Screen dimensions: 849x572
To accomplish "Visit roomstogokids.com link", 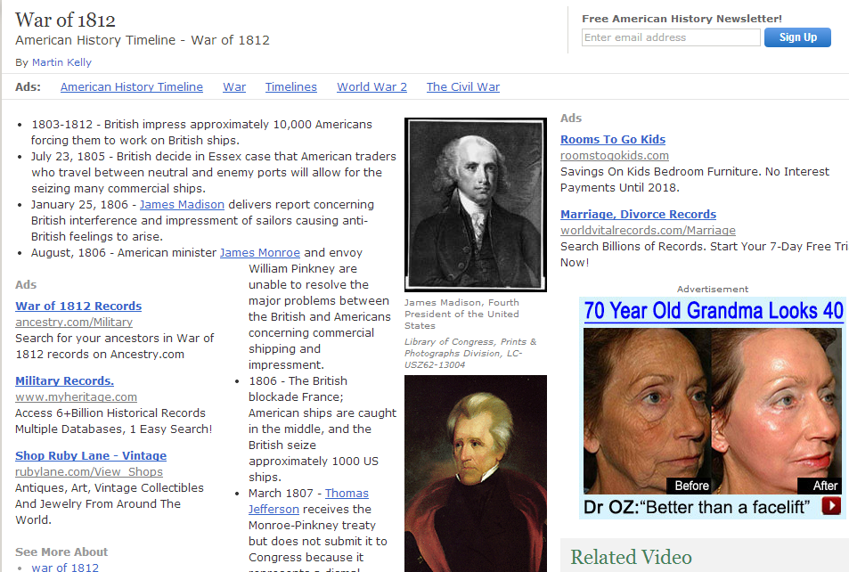I will tap(615, 155).
